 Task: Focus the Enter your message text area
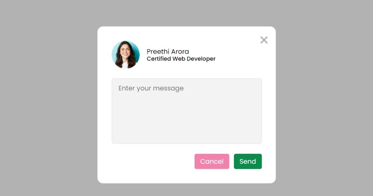point(186,111)
